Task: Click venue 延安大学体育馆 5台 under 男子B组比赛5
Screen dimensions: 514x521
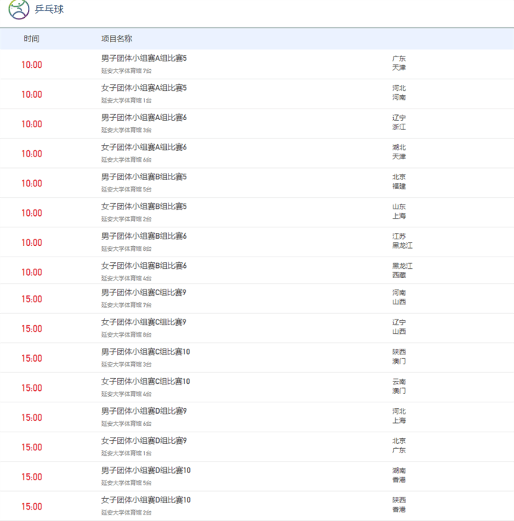Action: coord(126,189)
